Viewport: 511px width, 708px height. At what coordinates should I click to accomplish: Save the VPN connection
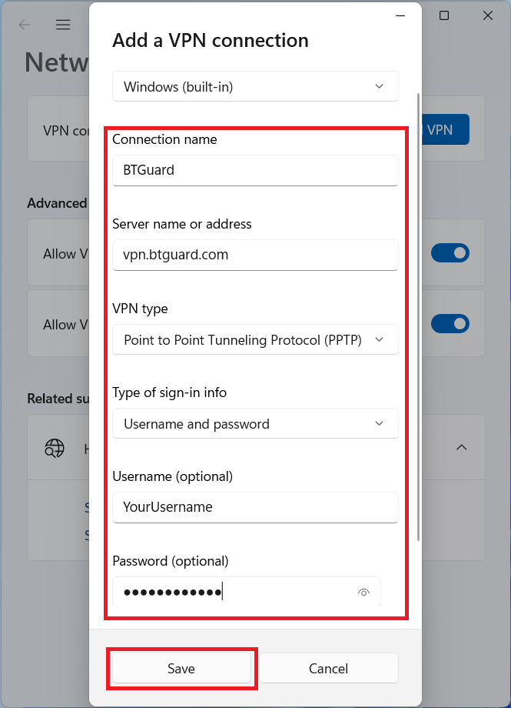(181, 669)
